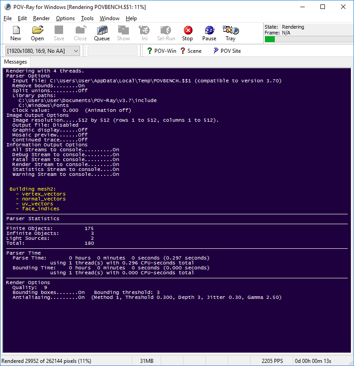354x366 pixels.
Task: Click the 'Parser Time' heading
Action: coord(23,253)
